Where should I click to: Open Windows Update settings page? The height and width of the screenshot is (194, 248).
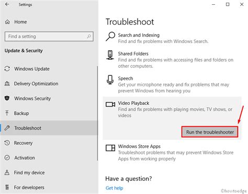pos(49,69)
